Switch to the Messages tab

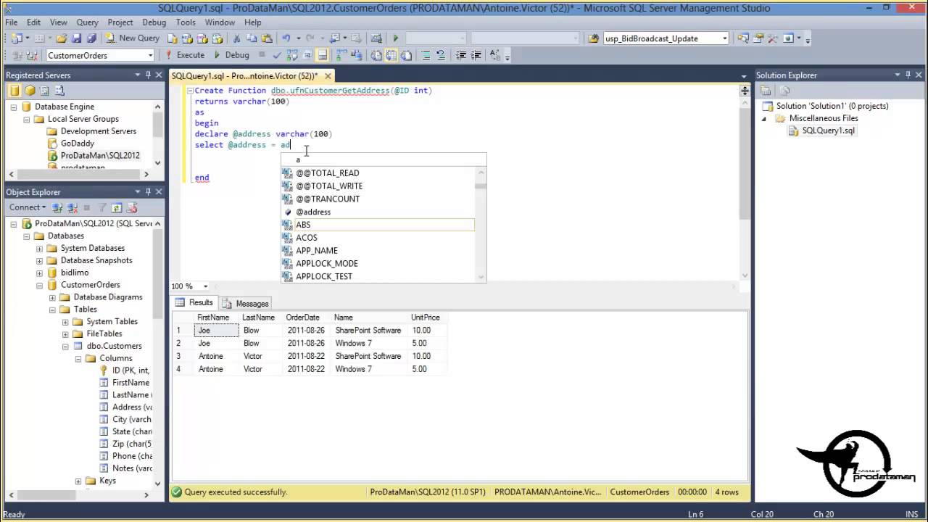245,303
